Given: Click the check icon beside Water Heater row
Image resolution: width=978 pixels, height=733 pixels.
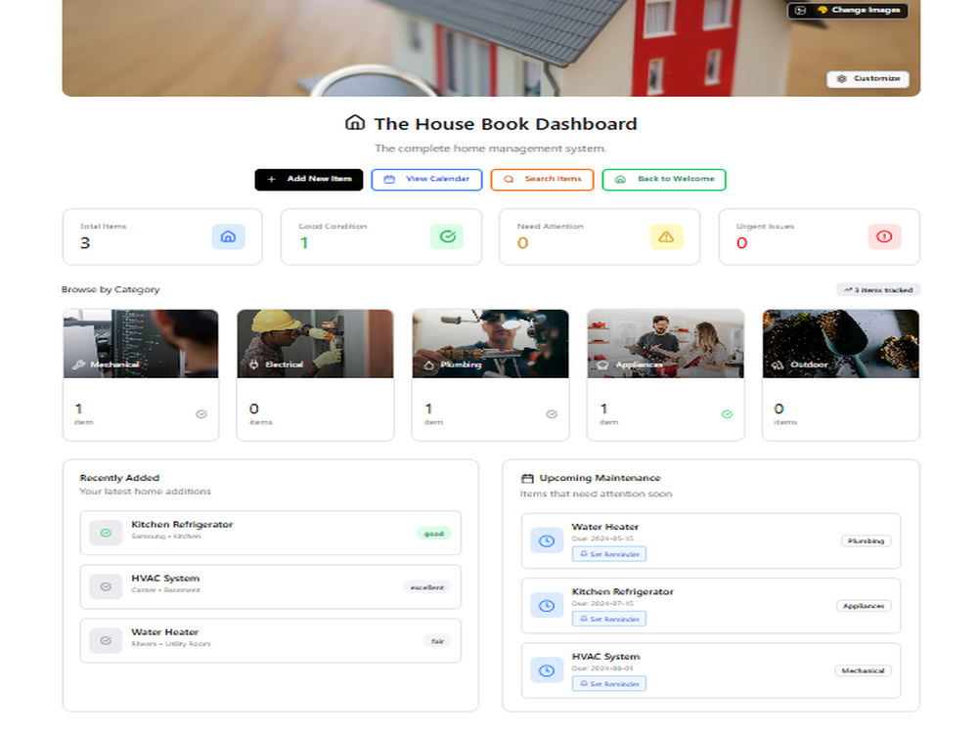Looking at the screenshot, I should point(106,640).
